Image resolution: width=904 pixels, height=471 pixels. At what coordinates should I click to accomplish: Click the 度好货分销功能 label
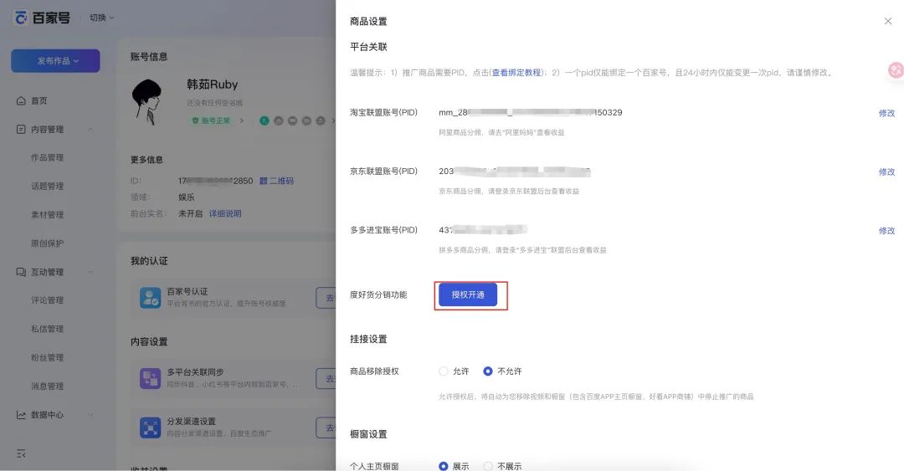coord(378,294)
